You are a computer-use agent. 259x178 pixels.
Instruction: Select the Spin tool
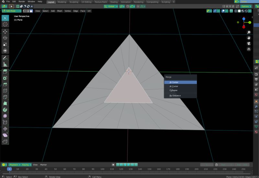(5, 110)
